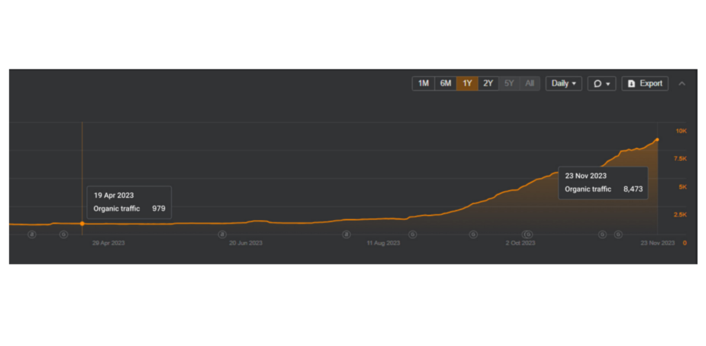Click the 'a' marker left of 11 Aug 2023

[346, 235]
